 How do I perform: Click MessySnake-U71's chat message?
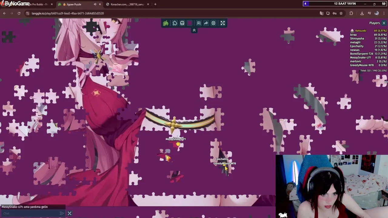[x=25, y=207]
